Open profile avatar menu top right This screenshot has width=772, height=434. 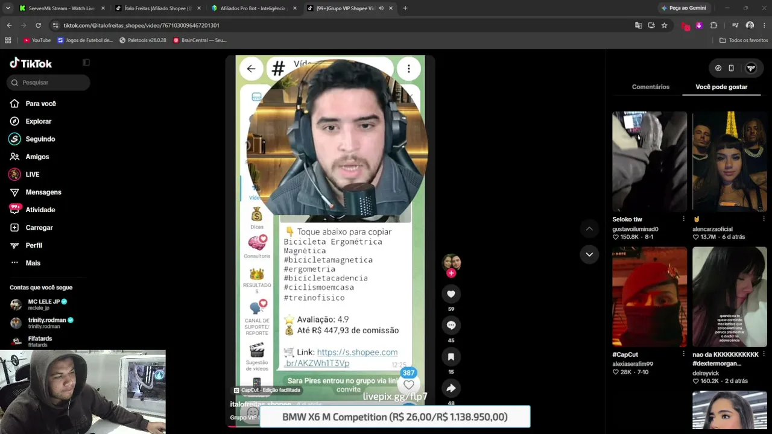(751, 68)
